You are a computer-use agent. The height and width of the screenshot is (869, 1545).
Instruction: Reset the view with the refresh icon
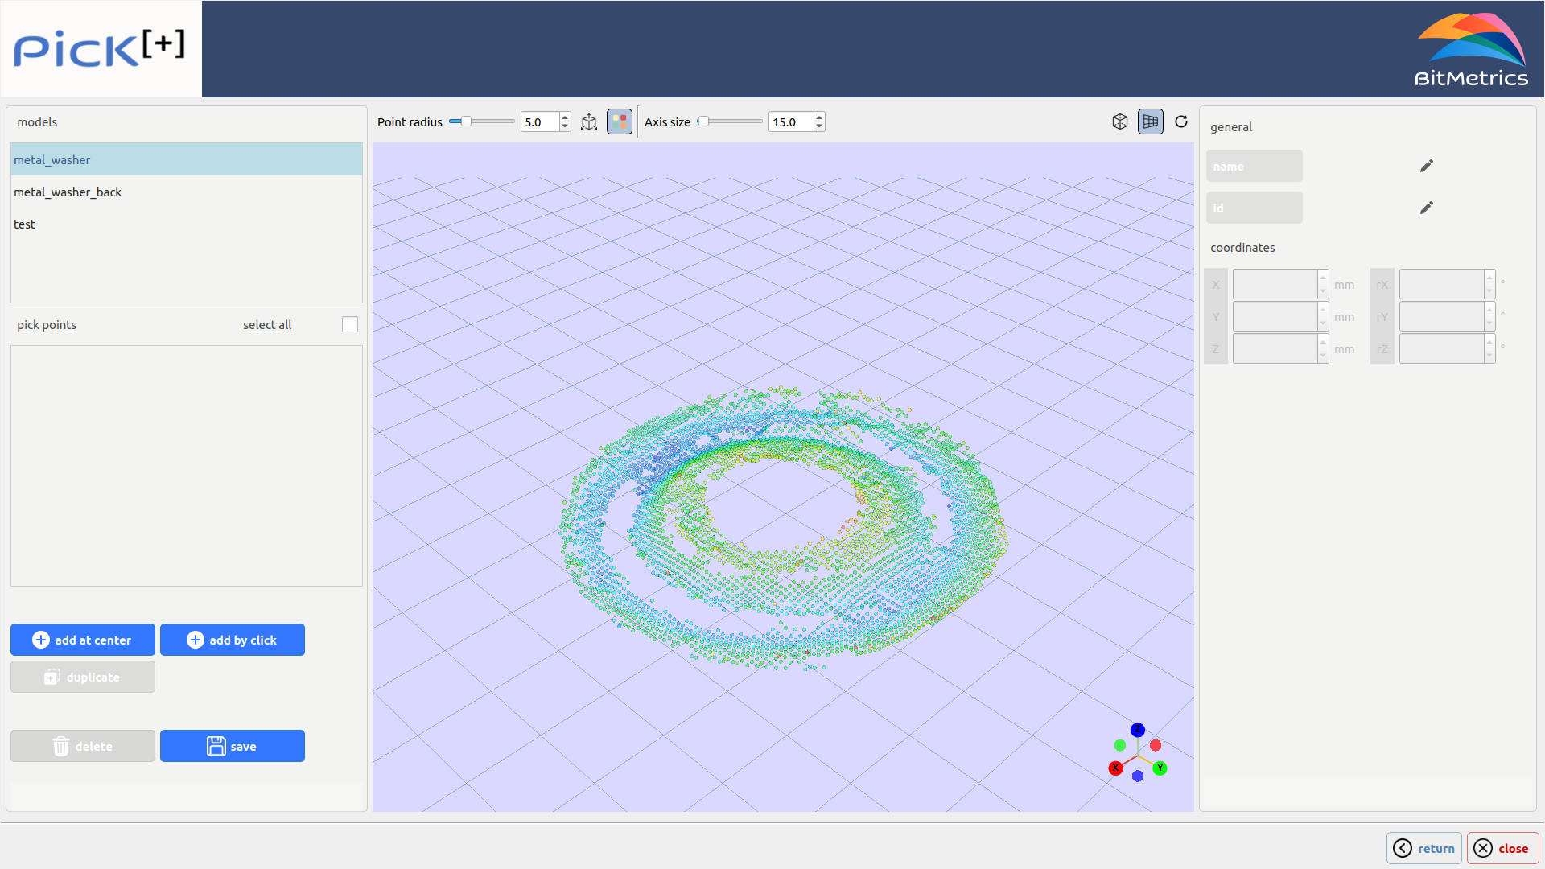tap(1181, 121)
